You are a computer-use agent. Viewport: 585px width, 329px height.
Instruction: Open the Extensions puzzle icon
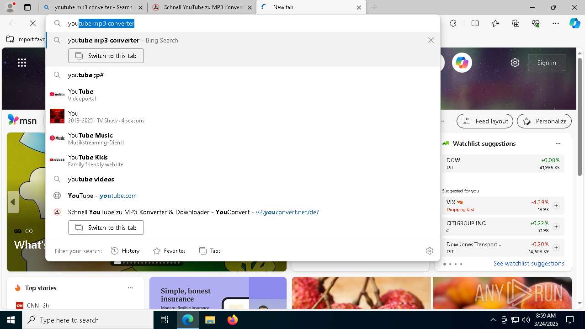(453, 23)
